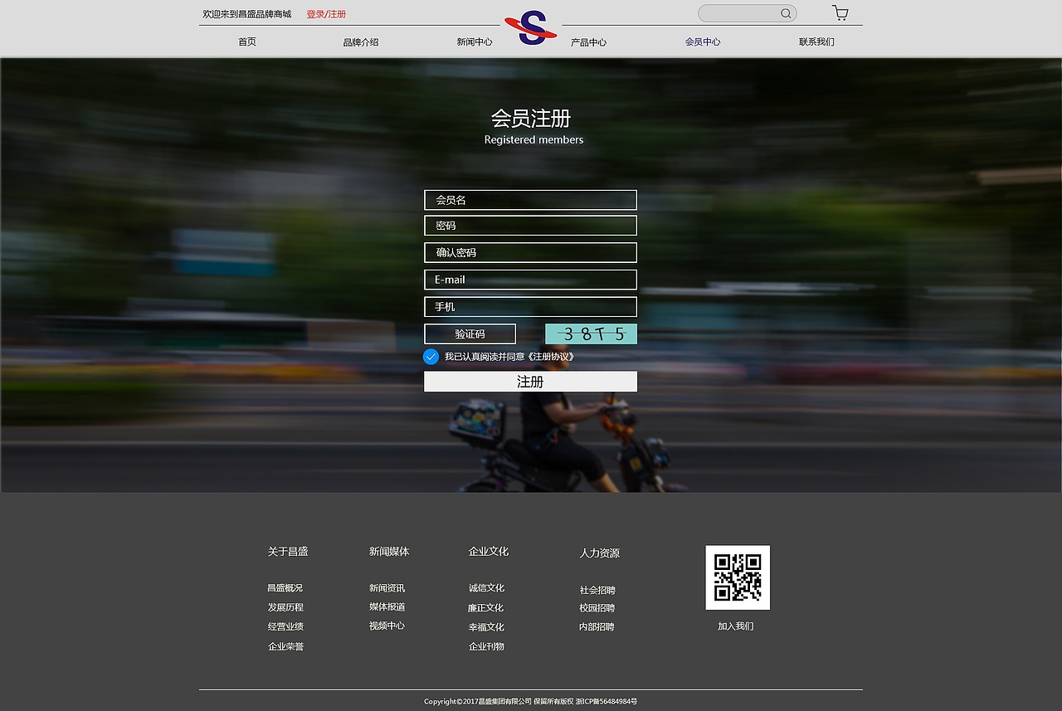
Task: Focus the 密码 input field
Action: 530,226
